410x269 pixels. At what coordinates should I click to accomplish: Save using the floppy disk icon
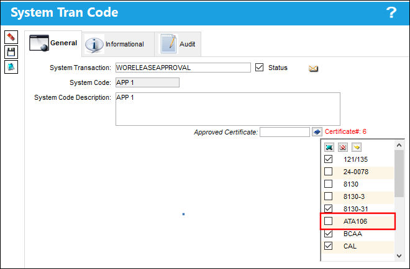[x=11, y=52]
